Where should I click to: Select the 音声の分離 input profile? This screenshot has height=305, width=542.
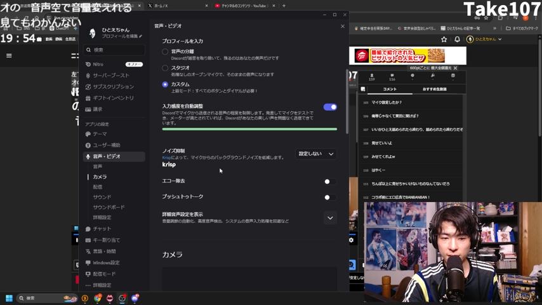pyautogui.click(x=165, y=51)
